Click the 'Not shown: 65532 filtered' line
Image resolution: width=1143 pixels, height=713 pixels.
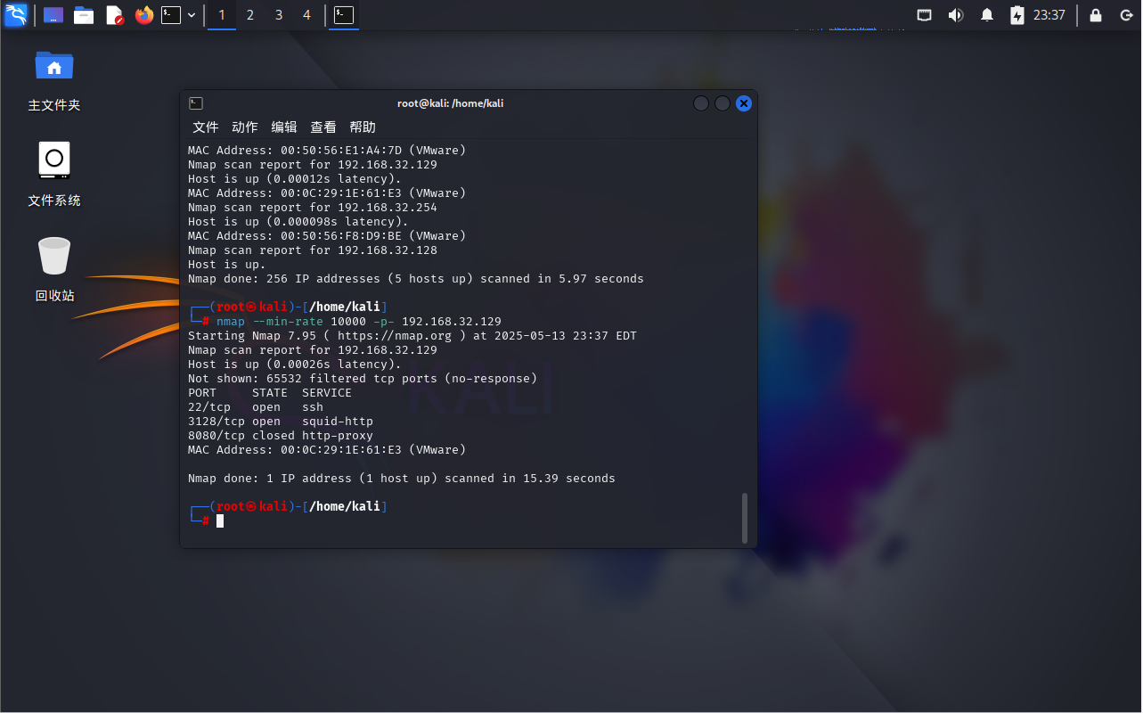click(x=363, y=379)
